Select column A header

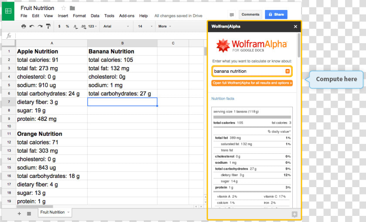click(x=51, y=43)
